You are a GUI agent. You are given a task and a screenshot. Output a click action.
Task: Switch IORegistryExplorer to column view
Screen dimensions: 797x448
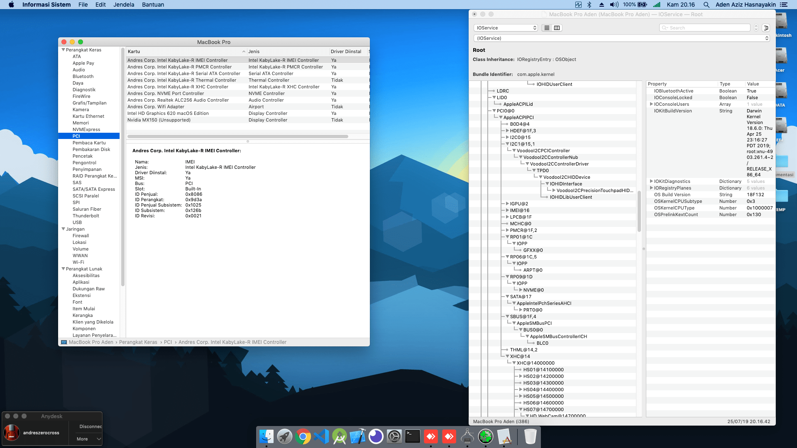point(557,28)
